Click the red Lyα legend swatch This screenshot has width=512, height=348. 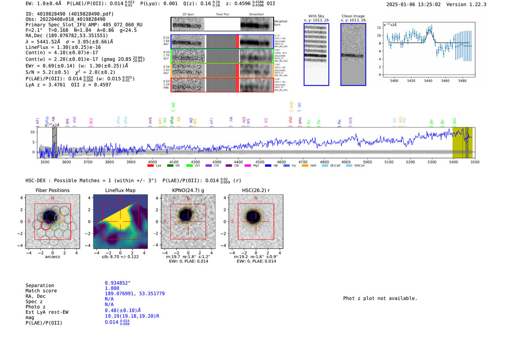coord(150,166)
